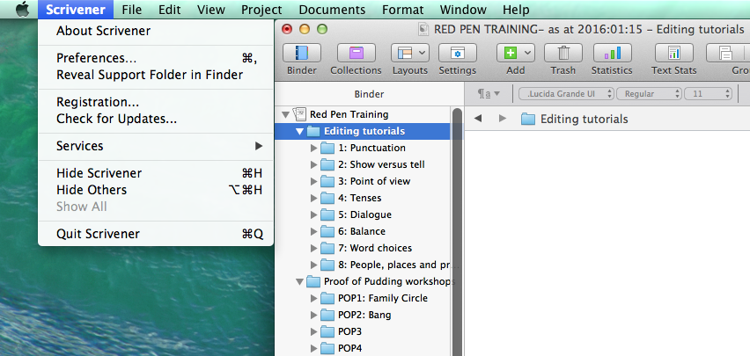750x356 pixels.
Task: Open the View menu
Action: click(x=211, y=10)
